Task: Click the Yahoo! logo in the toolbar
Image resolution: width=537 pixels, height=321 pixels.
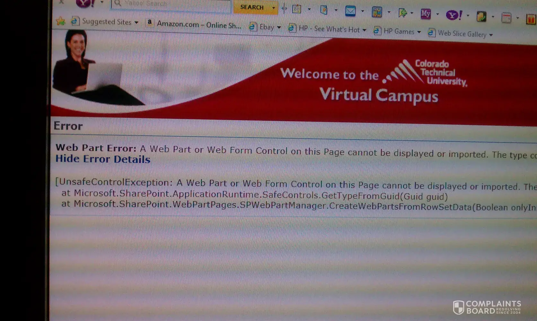Action: coord(85,3)
